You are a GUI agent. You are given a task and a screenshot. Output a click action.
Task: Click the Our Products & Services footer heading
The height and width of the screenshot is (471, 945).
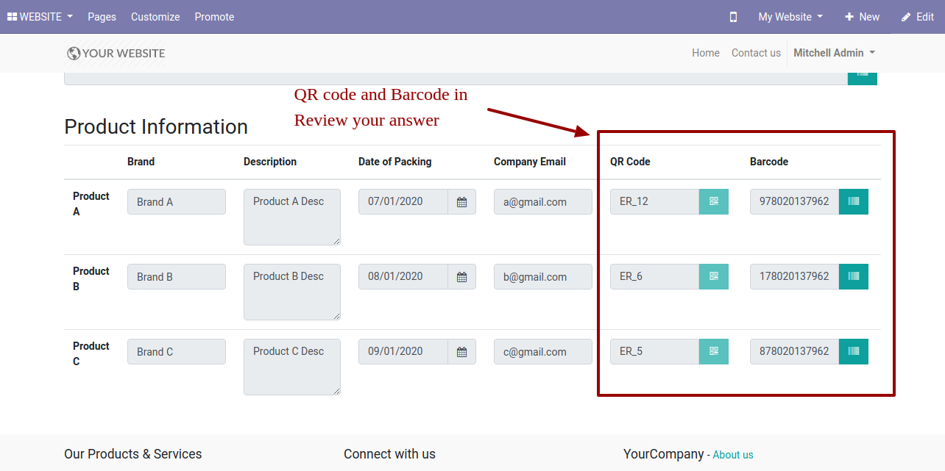[x=133, y=454]
